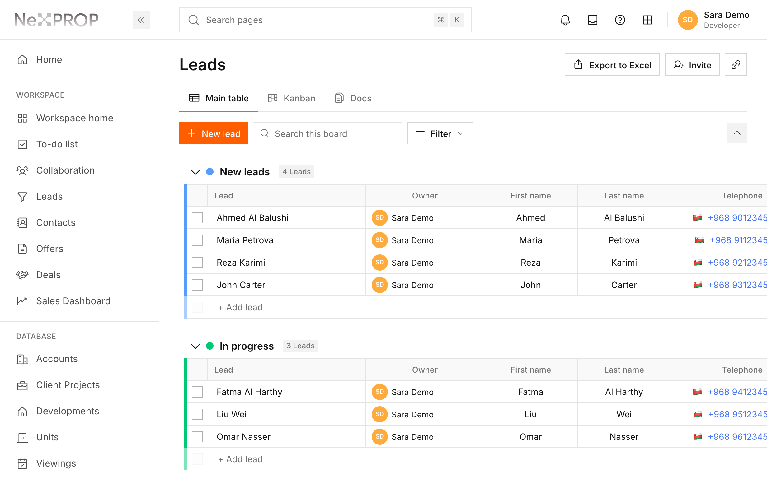This screenshot has height=479, width=767.
Task: Open the inbox tray icon
Action: coord(592,20)
